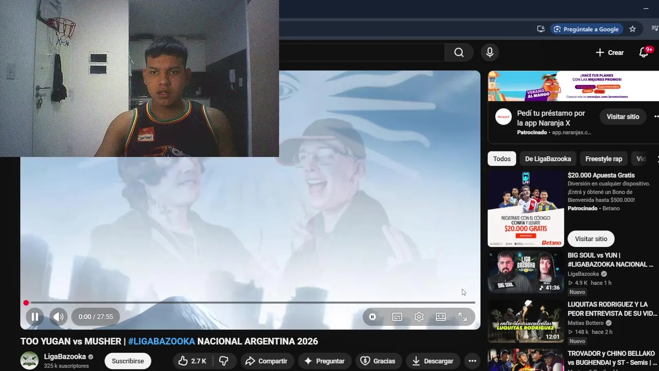Image resolution: width=659 pixels, height=371 pixels.
Task: Subscribe with the Suscribirse button
Action: point(128,361)
